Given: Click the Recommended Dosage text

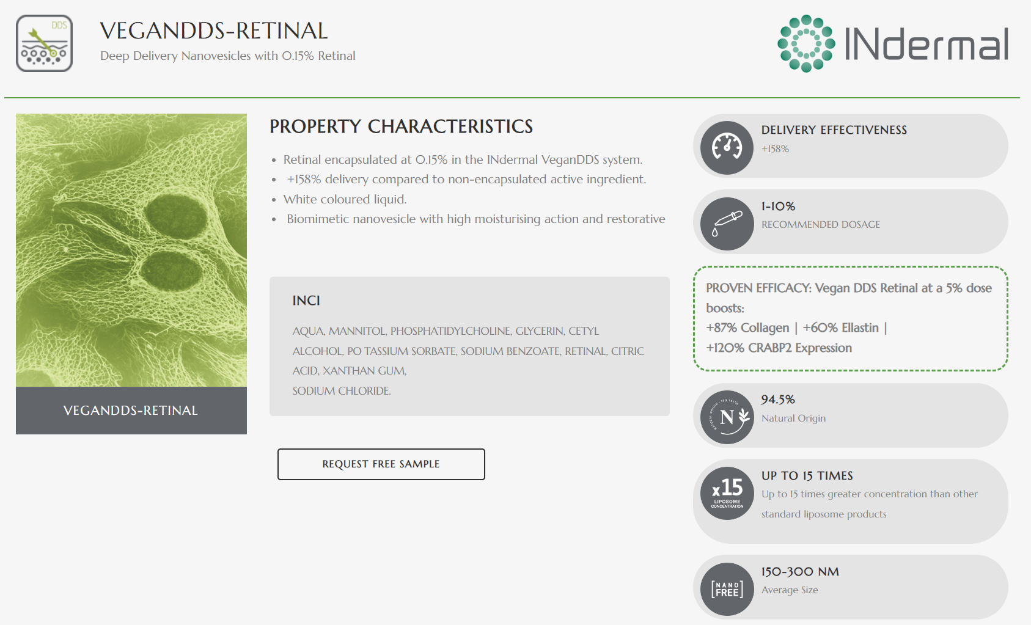Looking at the screenshot, I should point(820,225).
